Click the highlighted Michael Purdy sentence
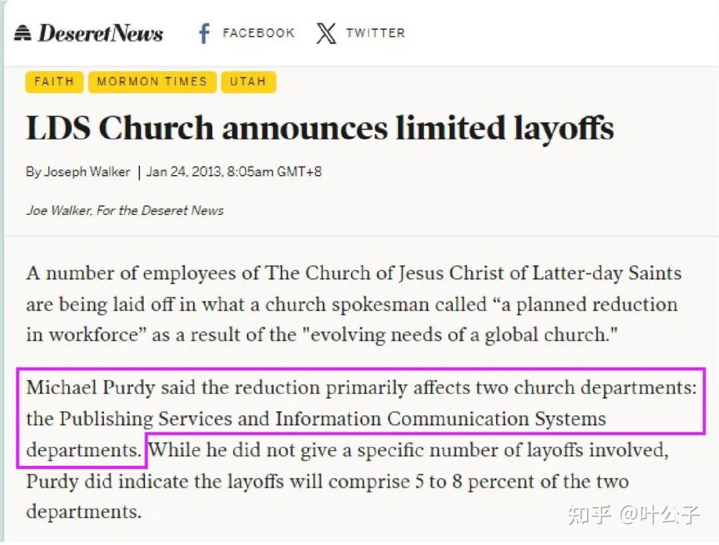 point(361,418)
